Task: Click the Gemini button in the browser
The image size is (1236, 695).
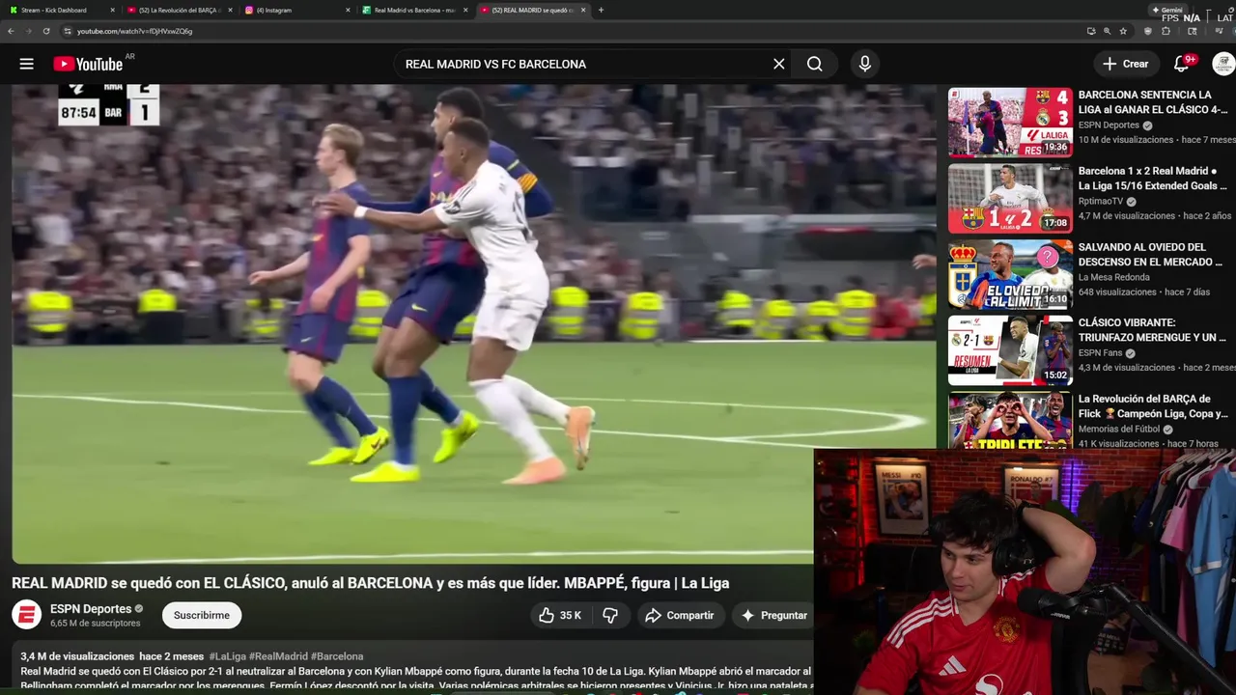Action: (x=1168, y=10)
